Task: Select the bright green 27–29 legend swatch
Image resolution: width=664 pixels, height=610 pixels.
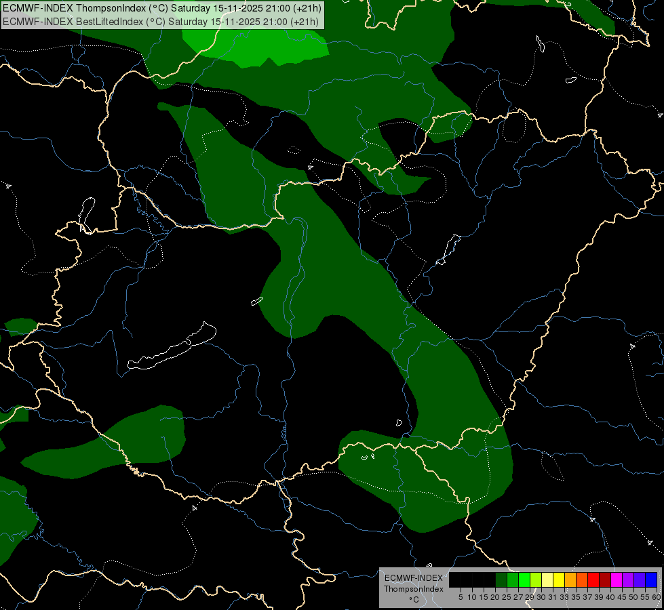Action: pos(524,579)
